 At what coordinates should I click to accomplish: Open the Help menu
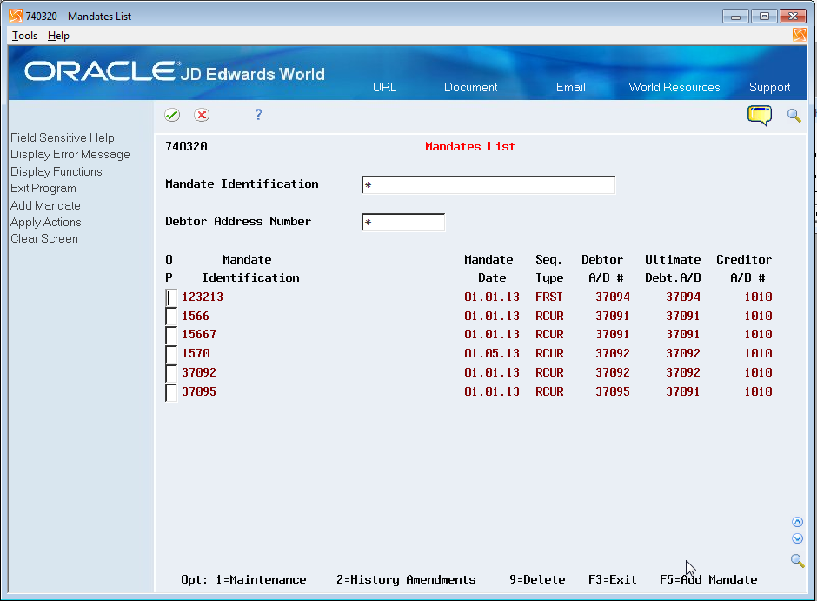pos(58,36)
